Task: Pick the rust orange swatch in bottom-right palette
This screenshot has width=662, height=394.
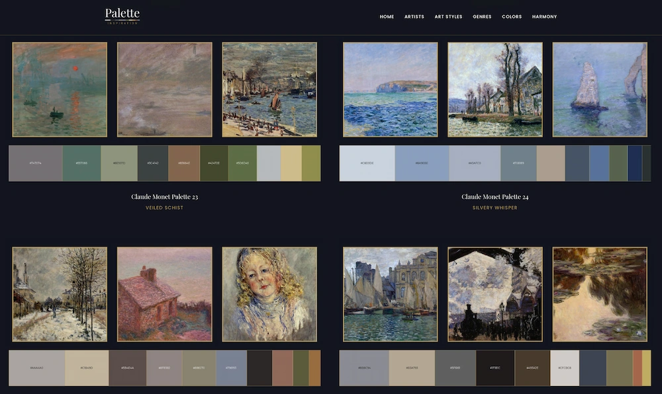Action: tap(638, 368)
